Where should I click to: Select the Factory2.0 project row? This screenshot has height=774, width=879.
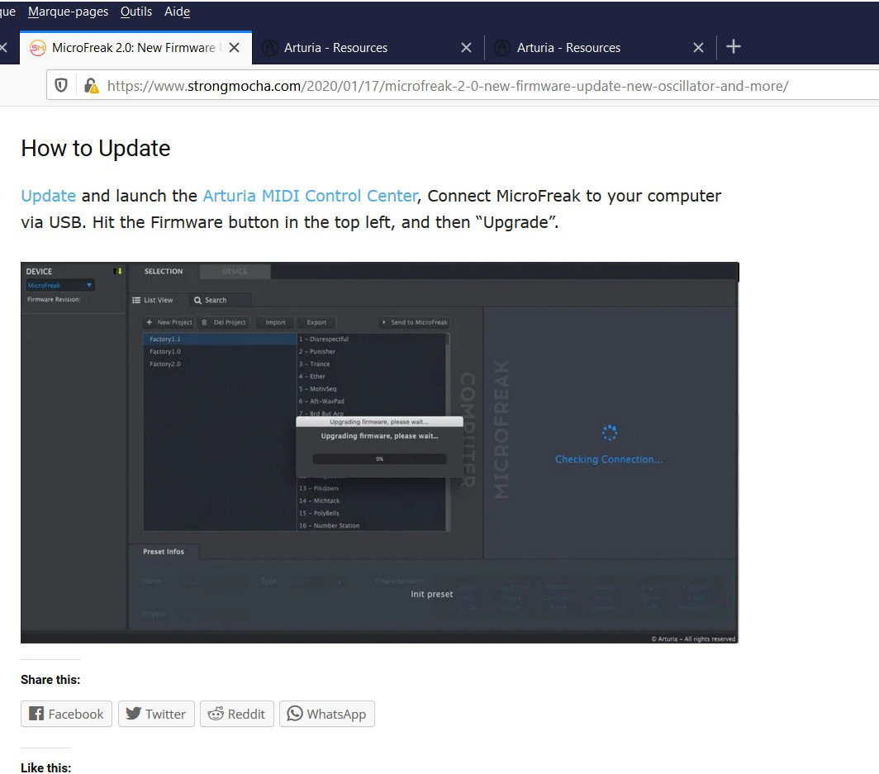[x=220, y=363]
